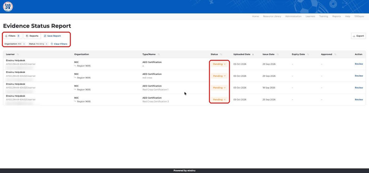Viewport: 369px width, 173px height.
Task: Select 'Red Cross Certification 1' text
Action: [x=155, y=90]
